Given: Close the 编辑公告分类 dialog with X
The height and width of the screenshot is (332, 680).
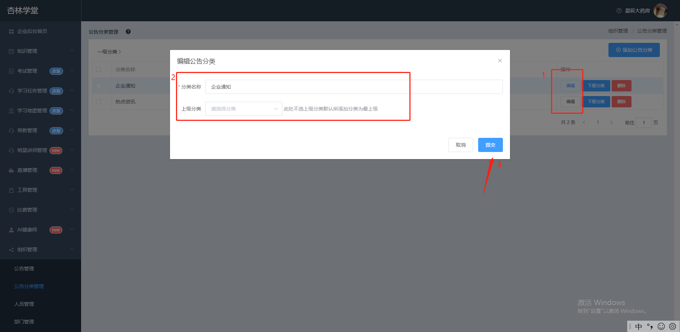Looking at the screenshot, I should pos(500,61).
